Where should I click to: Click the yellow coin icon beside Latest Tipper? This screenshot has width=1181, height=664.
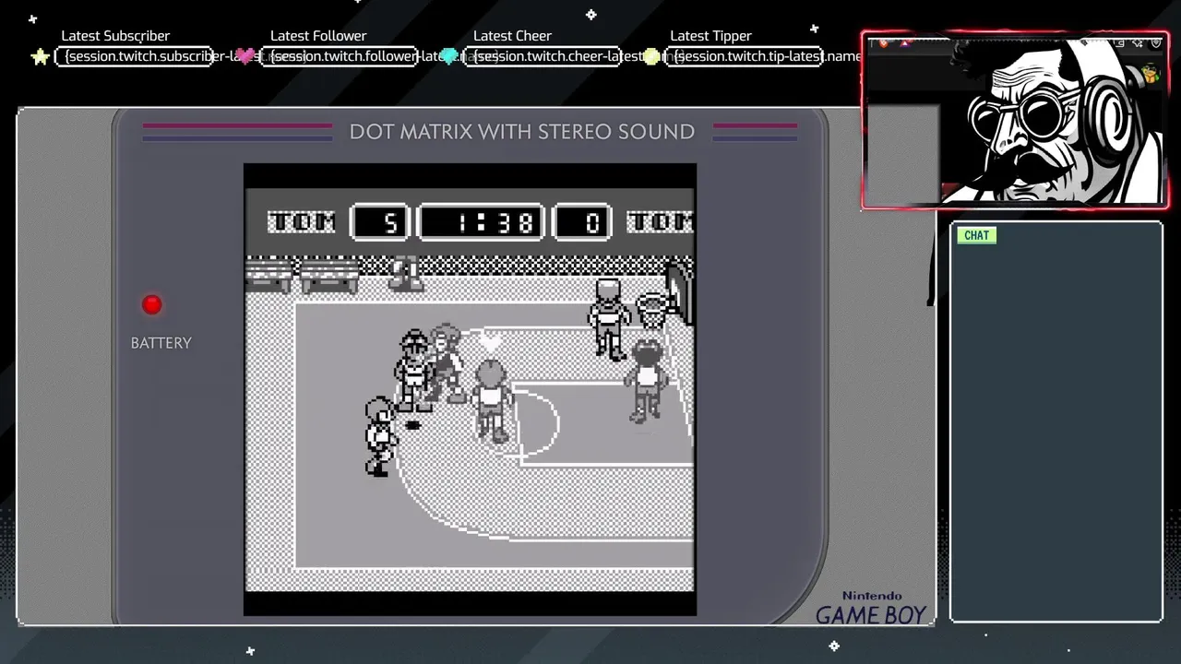coord(652,57)
